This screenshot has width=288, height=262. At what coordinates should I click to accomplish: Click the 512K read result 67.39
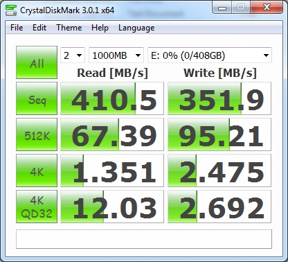click(x=112, y=134)
